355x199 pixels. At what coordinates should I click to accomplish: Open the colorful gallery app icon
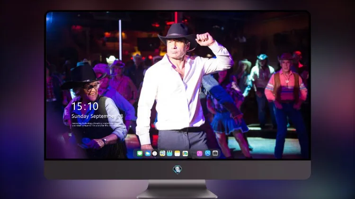pos(185,154)
